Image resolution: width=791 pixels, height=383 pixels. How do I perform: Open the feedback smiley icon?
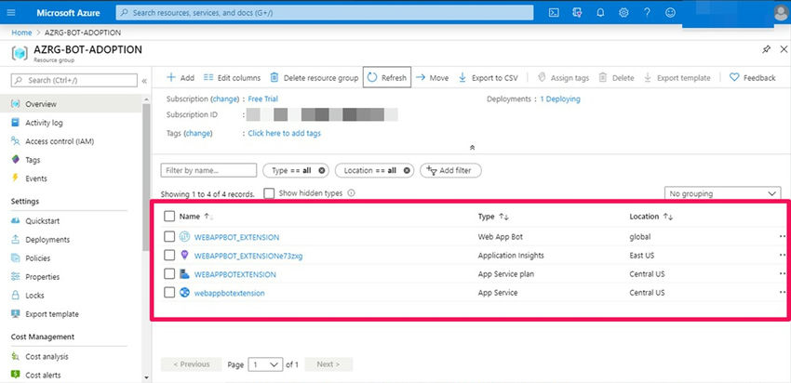[670, 13]
